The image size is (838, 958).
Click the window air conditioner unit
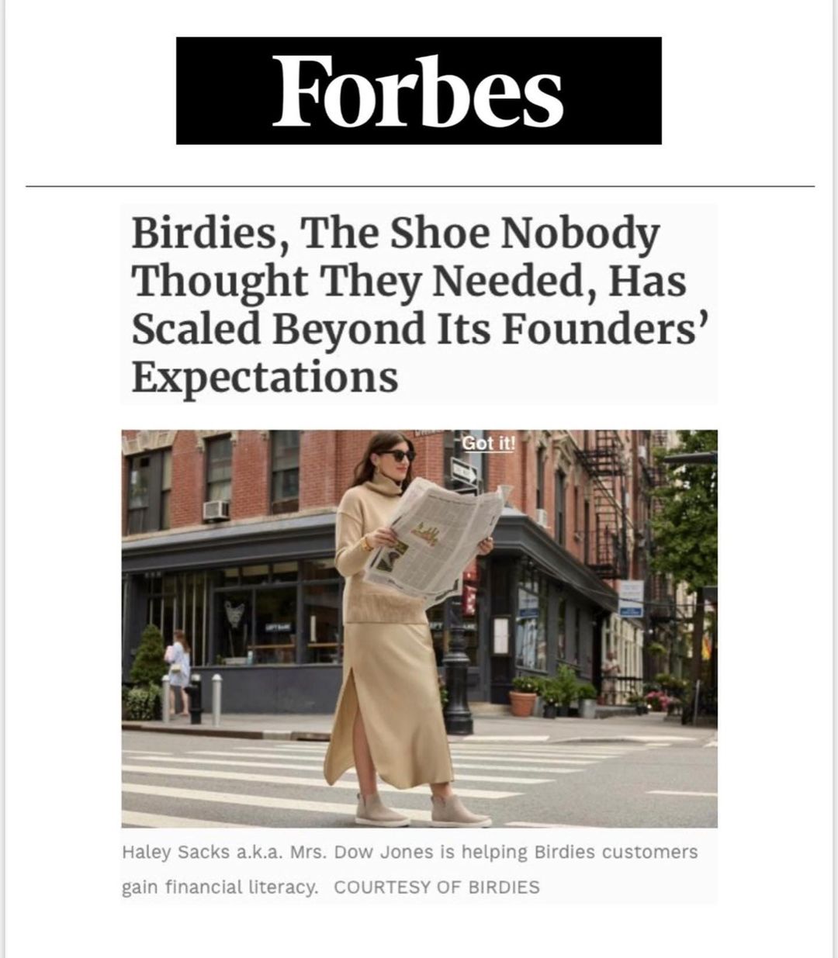(x=216, y=510)
